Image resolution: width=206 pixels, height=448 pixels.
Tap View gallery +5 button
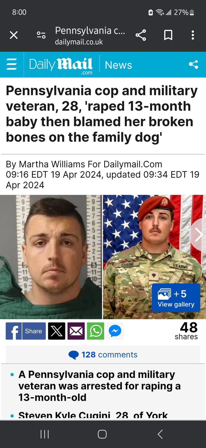176,298
